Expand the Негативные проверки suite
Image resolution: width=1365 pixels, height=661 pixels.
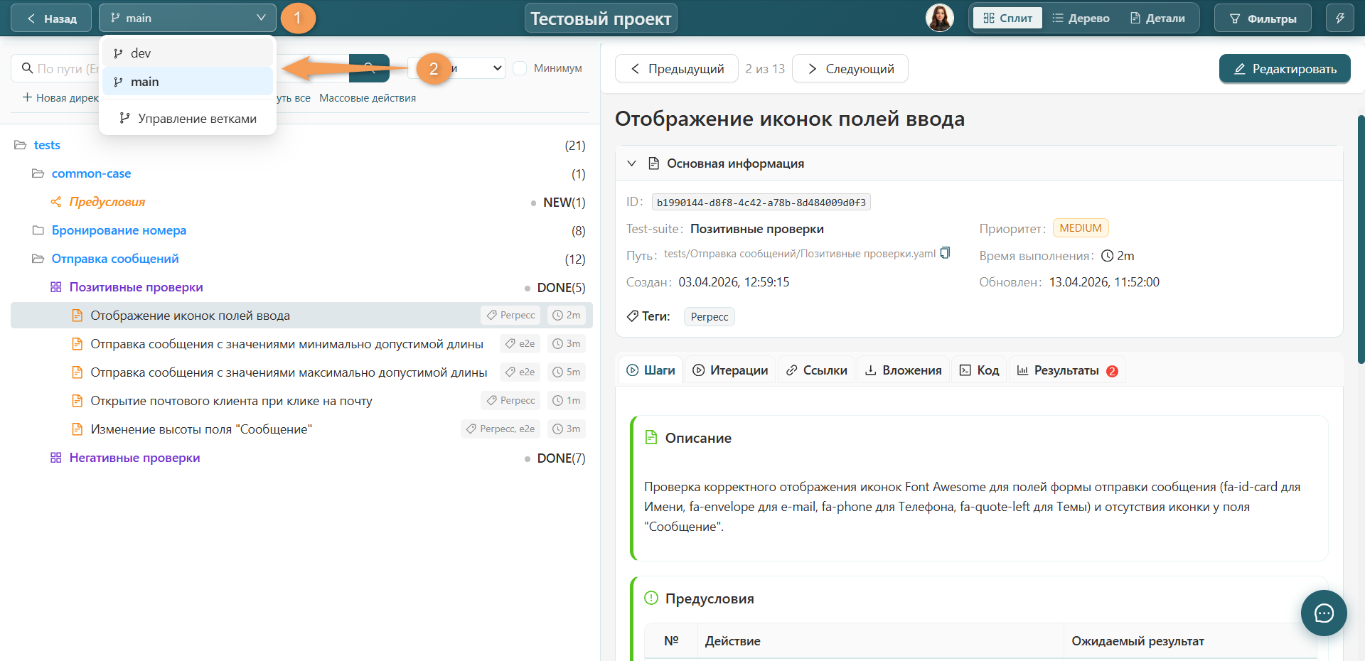coord(135,458)
